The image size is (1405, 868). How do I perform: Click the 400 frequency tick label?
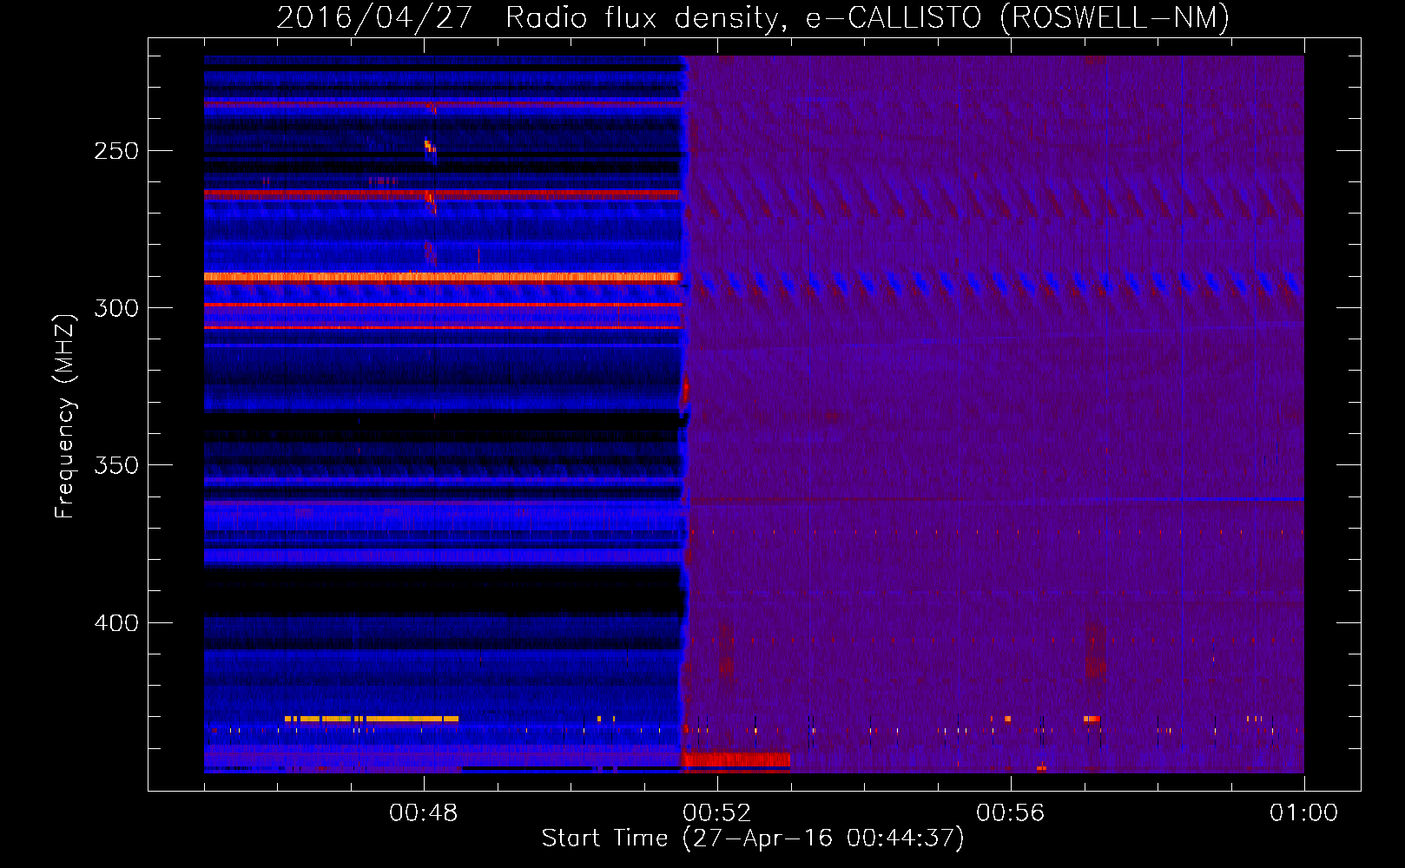coord(116,623)
